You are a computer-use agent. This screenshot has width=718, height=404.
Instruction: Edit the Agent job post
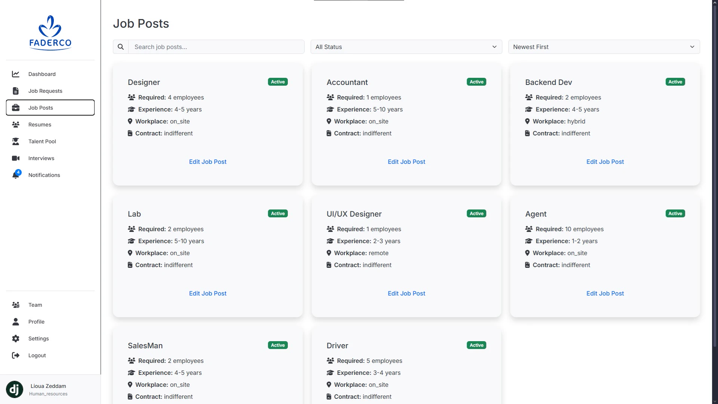point(605,293)
